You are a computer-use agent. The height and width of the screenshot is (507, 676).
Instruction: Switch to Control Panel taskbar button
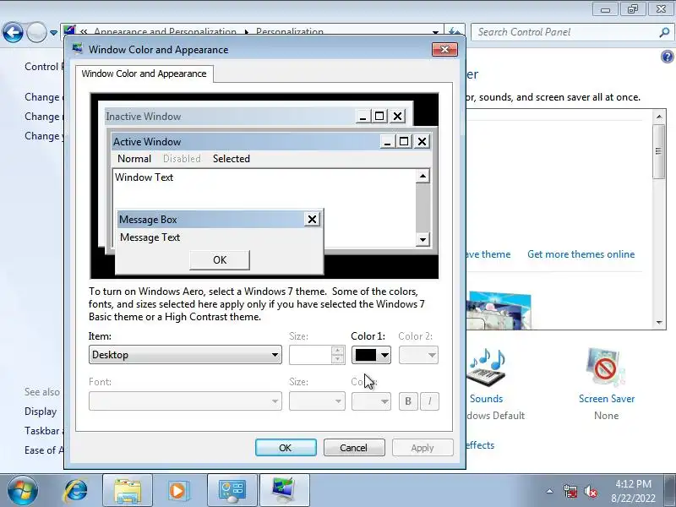232,491
